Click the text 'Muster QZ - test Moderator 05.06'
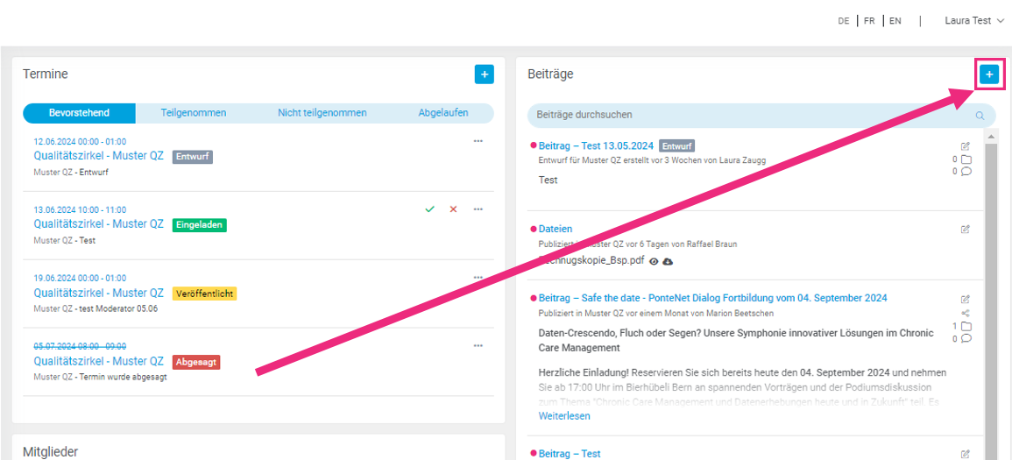 (x=96, y=308)
